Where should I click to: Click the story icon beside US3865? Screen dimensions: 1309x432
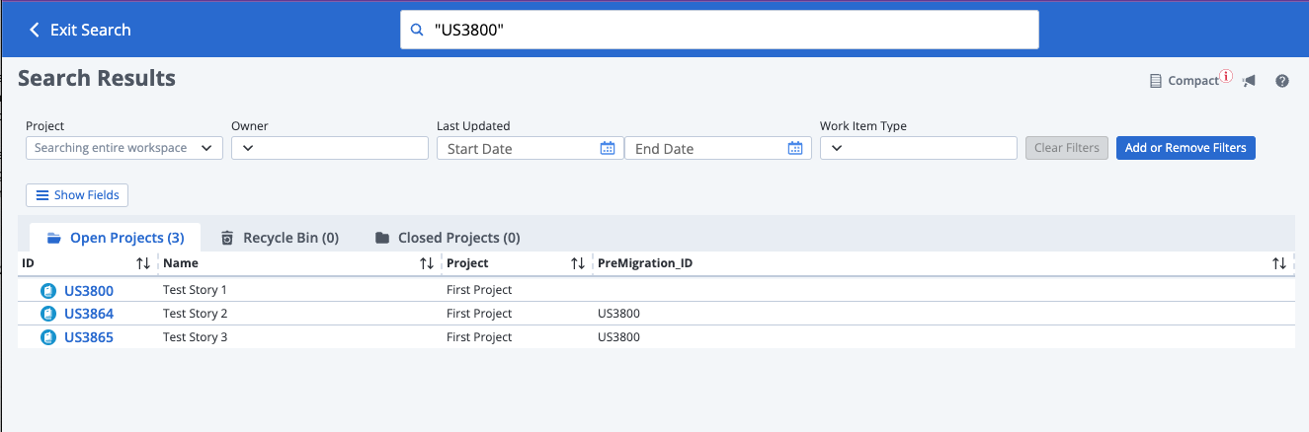point(48,337)
